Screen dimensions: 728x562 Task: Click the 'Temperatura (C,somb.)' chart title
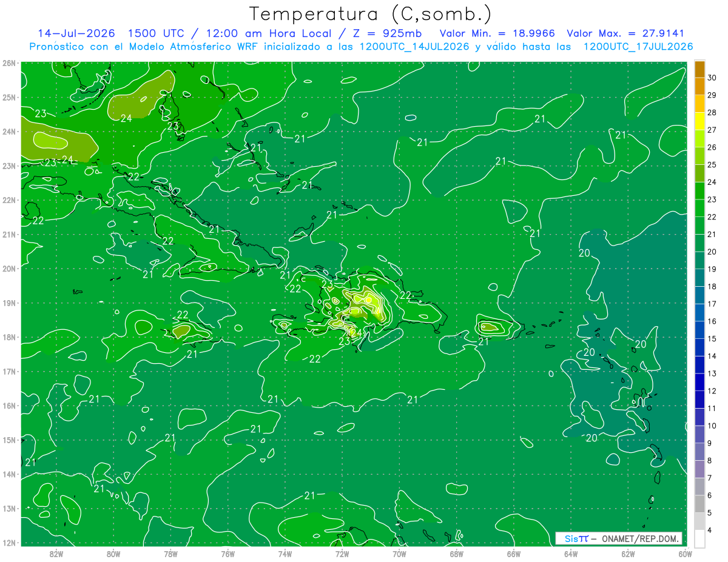tap(371, 14)
